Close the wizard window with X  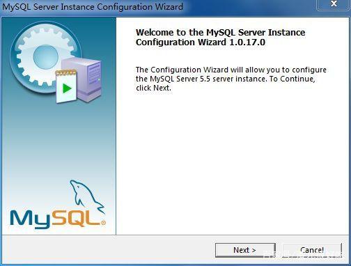pyautogui.click(x=334, y=4)
